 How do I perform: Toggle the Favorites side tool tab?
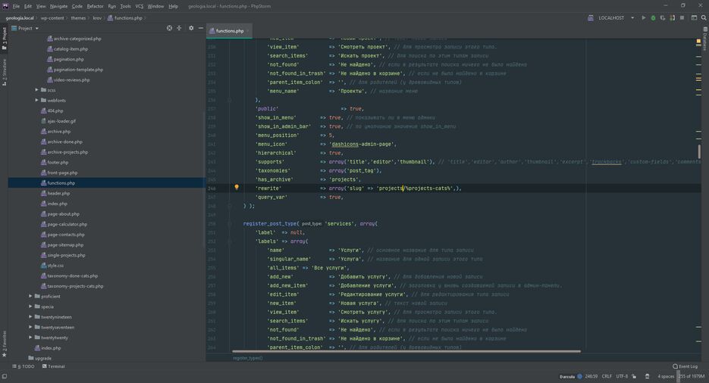pyautogui.click(x=4, y=344)
